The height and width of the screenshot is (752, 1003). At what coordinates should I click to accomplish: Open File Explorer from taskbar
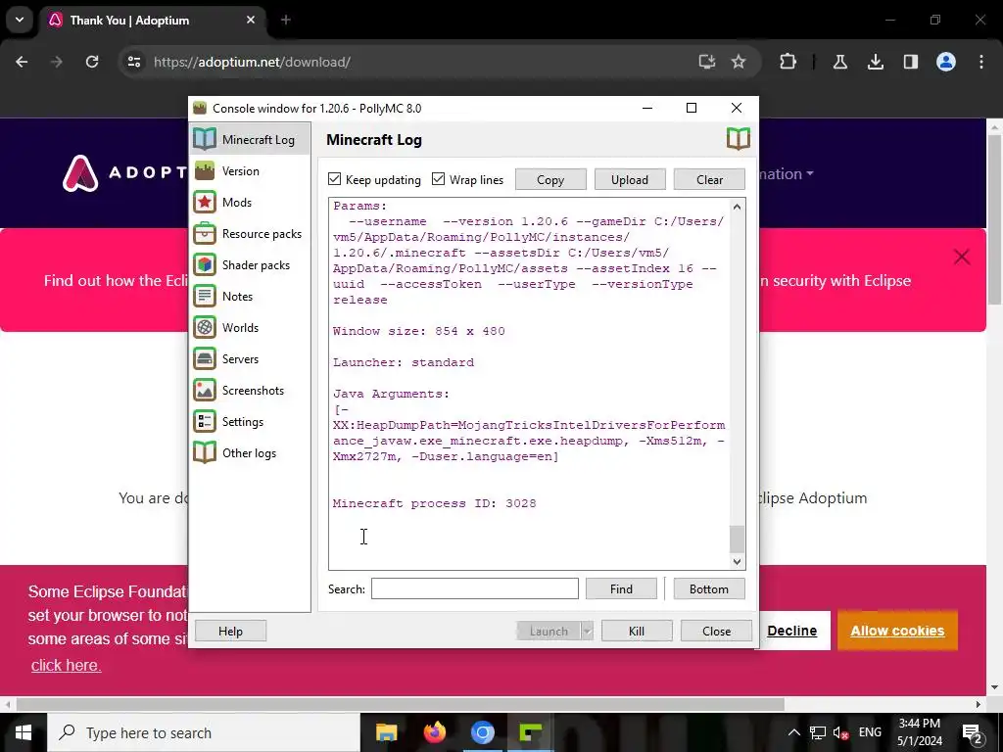click(386, 732)
